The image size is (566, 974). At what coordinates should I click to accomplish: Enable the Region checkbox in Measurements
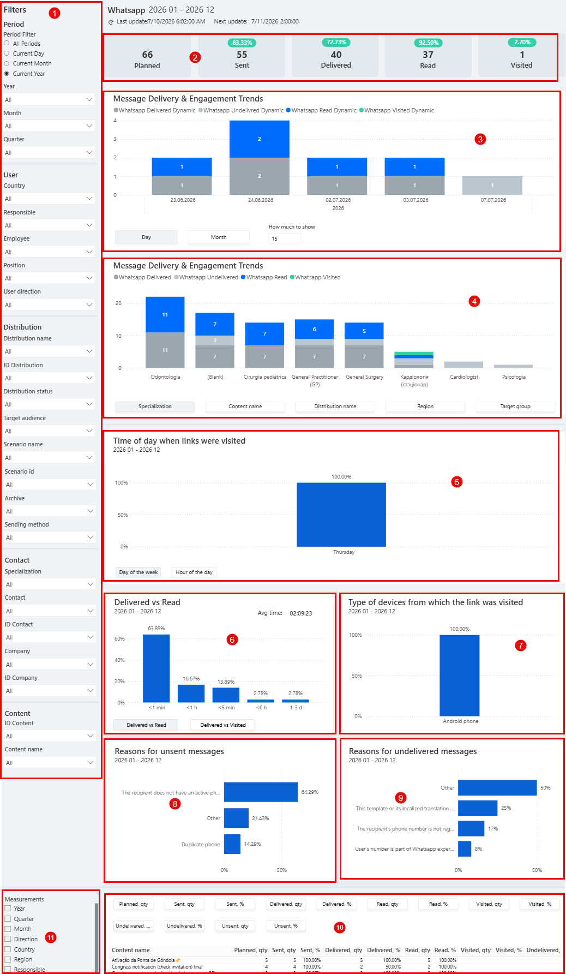coord(8,959)
